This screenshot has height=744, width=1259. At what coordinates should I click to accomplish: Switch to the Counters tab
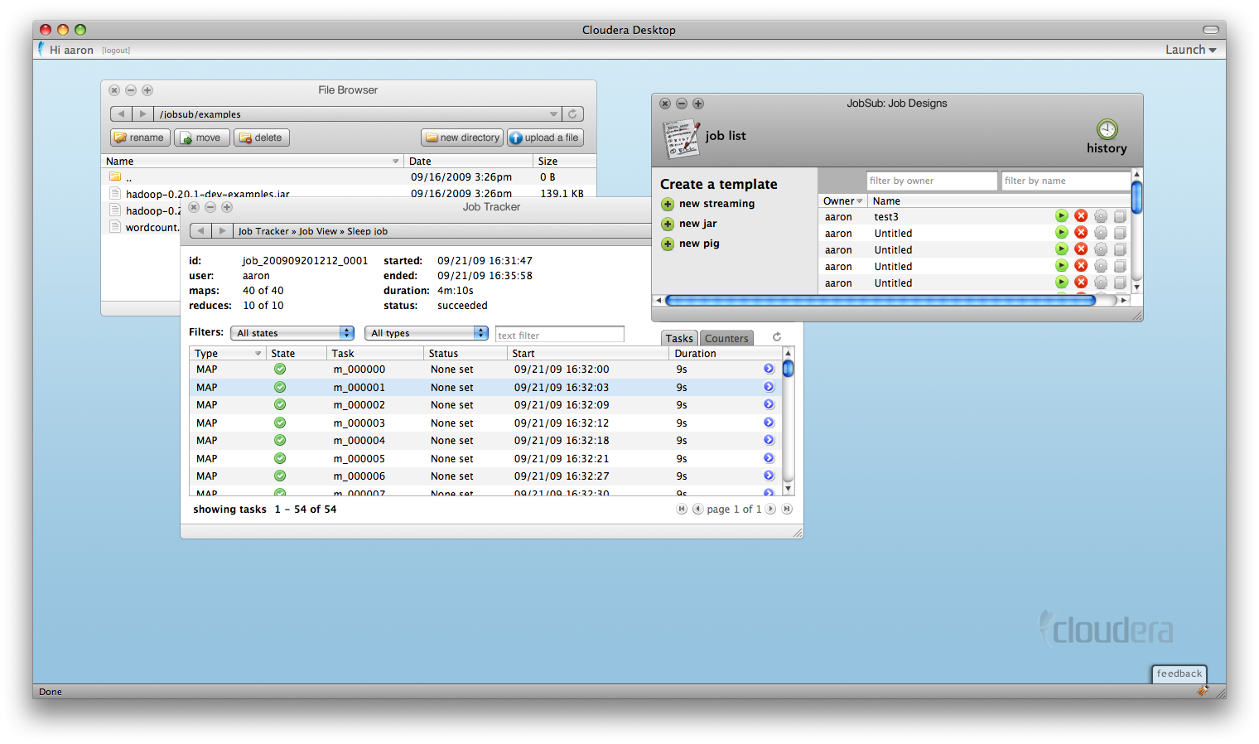[x=726, y=338]
